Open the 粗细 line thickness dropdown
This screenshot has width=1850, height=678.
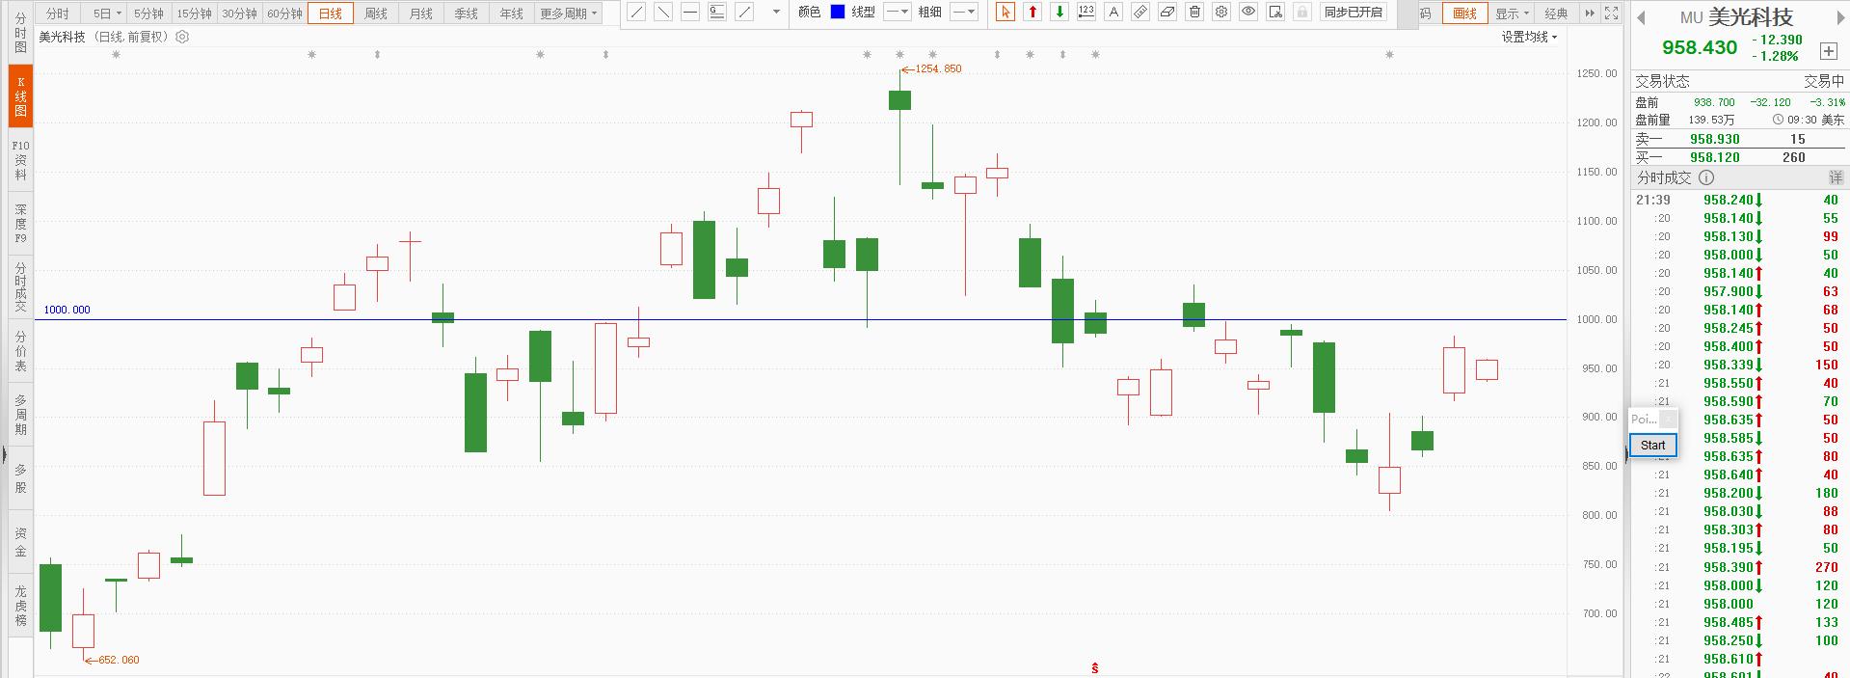point(963,12)
